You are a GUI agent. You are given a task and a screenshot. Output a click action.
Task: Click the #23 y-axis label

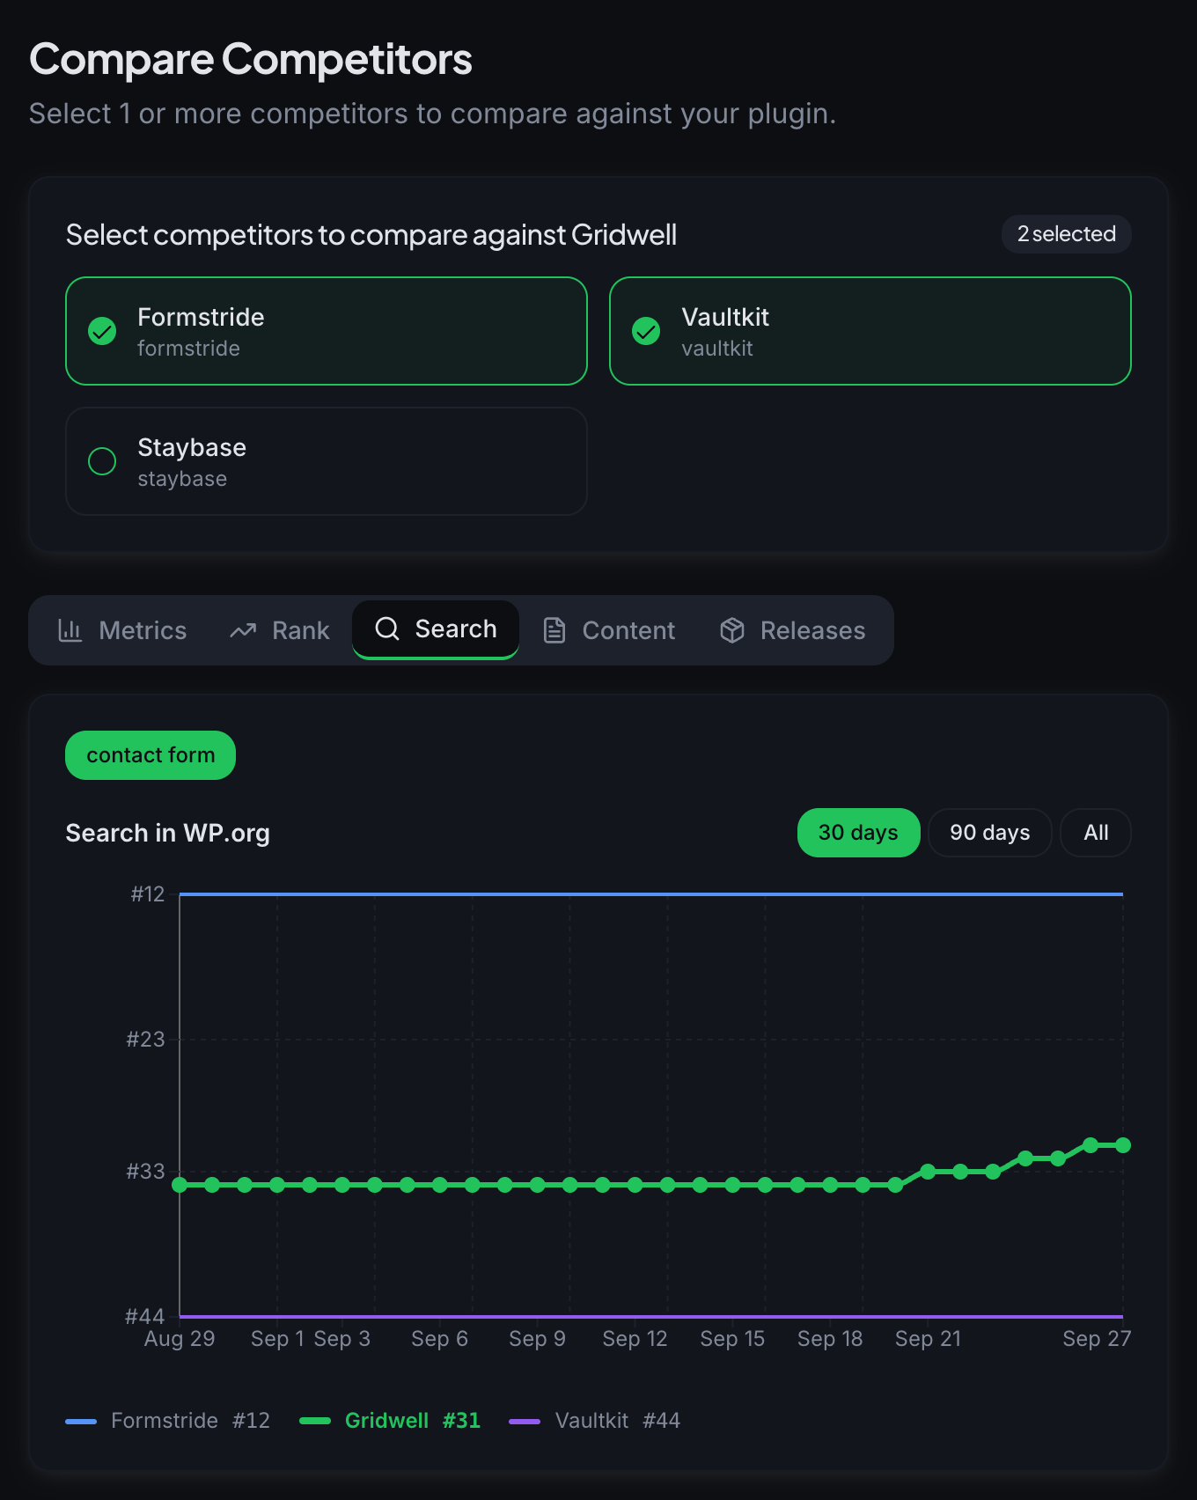click(145, 1040)
